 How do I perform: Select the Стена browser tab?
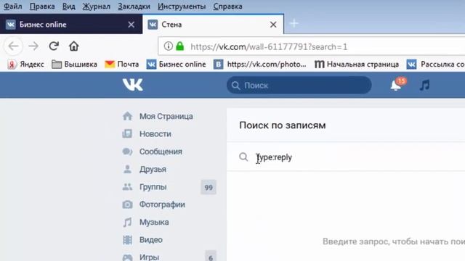(x=213, y=24)
